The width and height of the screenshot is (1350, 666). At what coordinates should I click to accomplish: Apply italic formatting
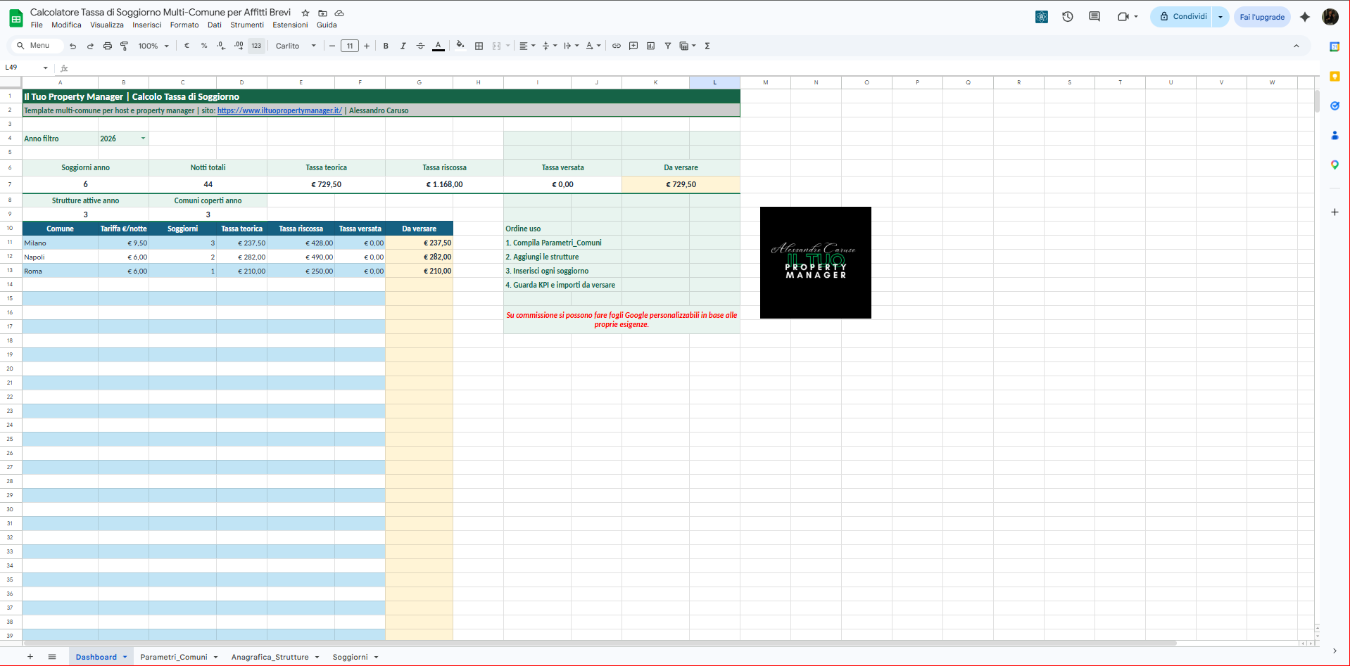[403, 46]
